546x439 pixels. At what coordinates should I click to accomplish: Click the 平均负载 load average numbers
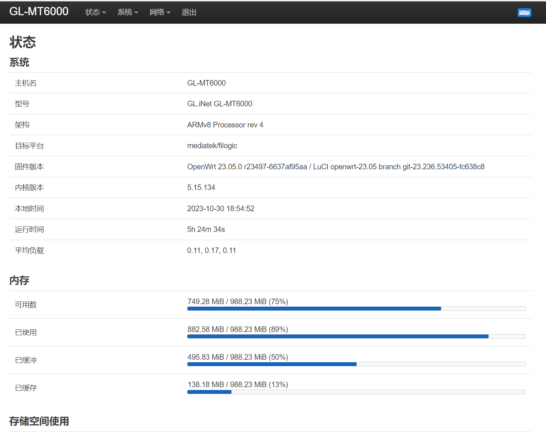click(211, 250)
